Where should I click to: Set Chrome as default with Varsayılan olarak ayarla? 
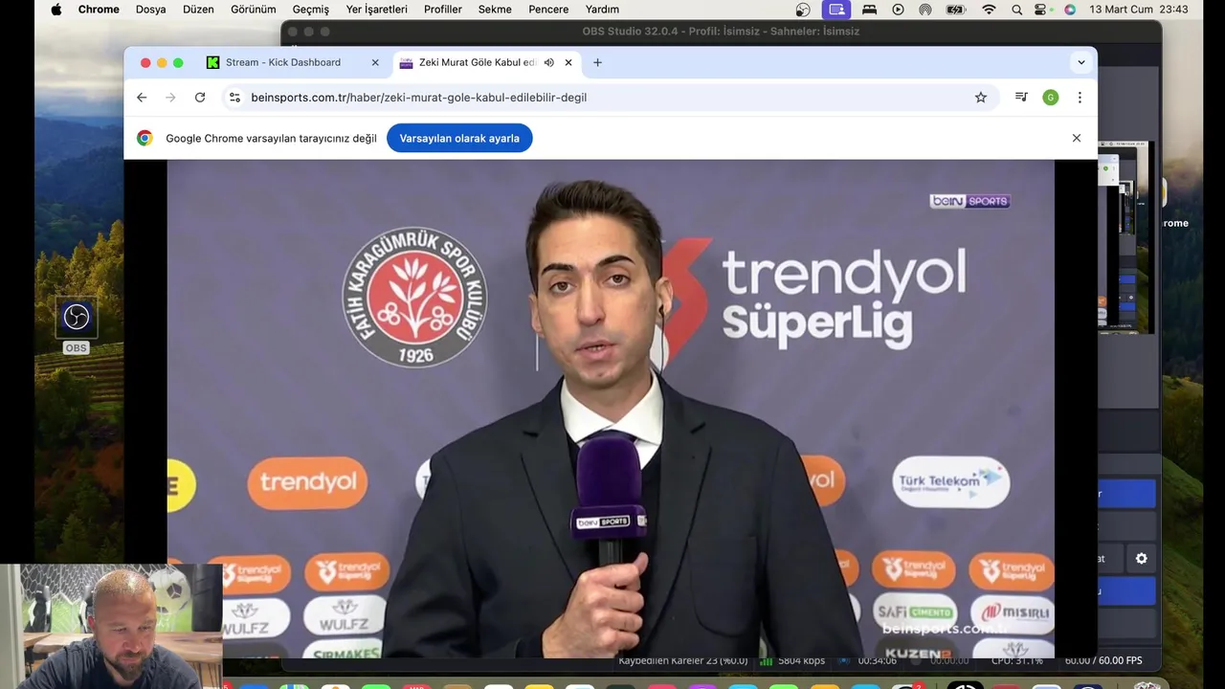tap(459, 138)
